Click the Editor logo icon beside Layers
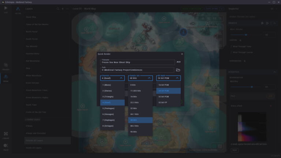This screenshot has width=281, height=158. pyautogui.click(x=18, y=9)
